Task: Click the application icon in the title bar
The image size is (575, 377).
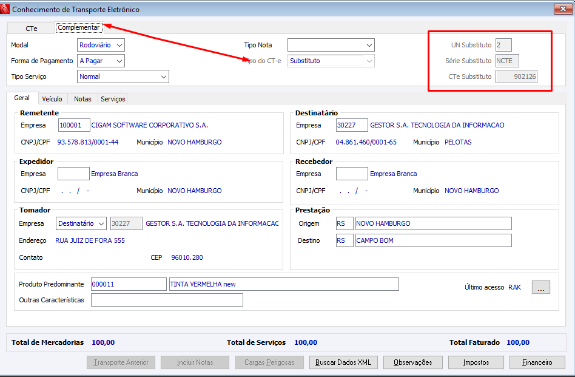Action: tap(5, 9)
